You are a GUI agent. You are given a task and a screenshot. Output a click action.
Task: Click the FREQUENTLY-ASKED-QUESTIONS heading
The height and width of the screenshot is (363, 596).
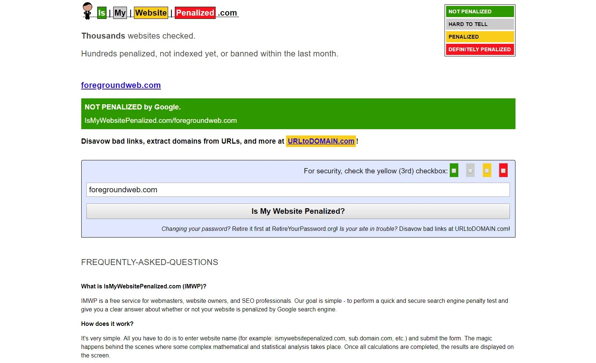150,262
